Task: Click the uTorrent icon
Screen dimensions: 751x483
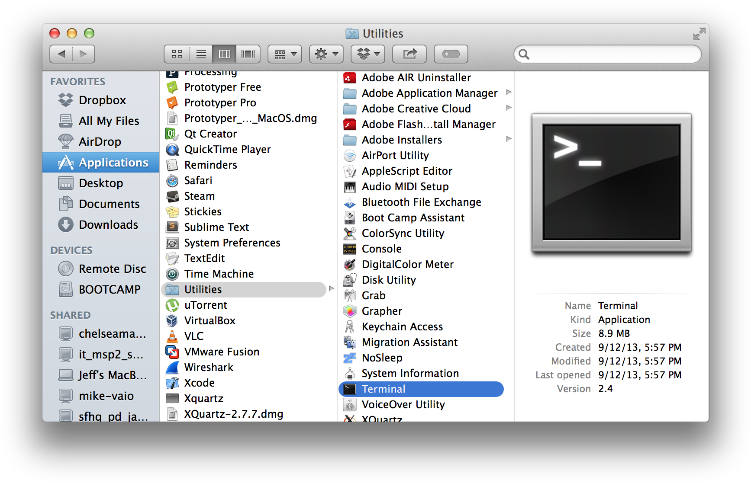Action: pos(172,305)
